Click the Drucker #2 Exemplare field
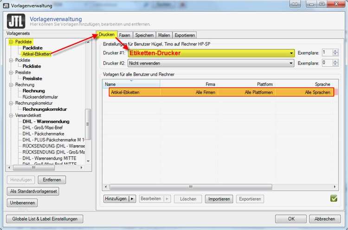 [x=328, y=63]
